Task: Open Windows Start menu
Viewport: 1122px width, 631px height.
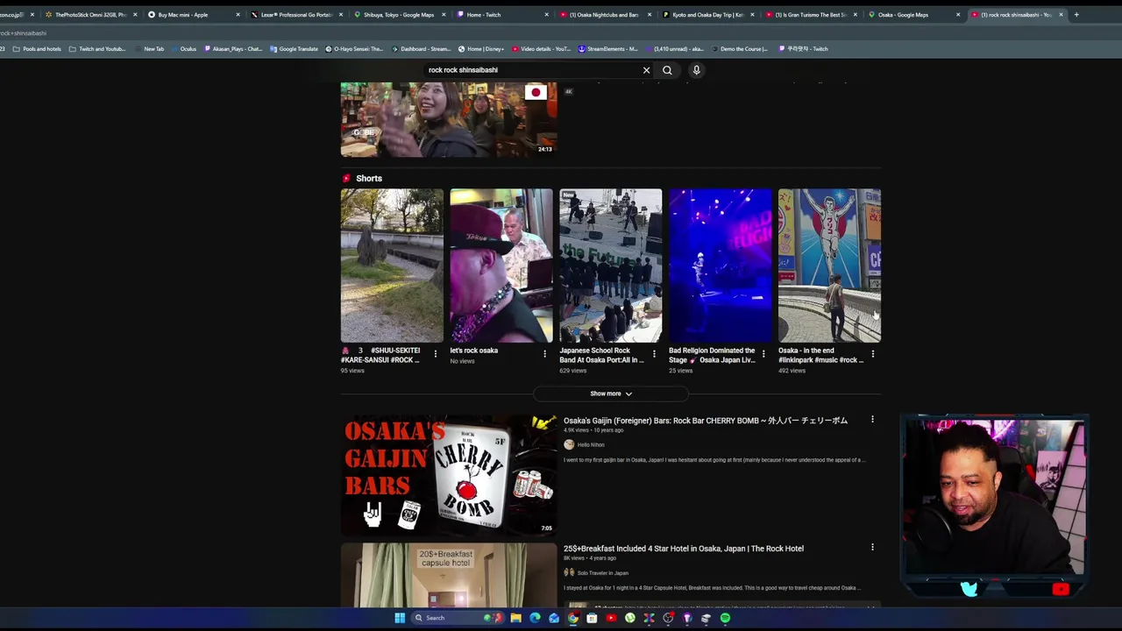Action: click(400, 618)
